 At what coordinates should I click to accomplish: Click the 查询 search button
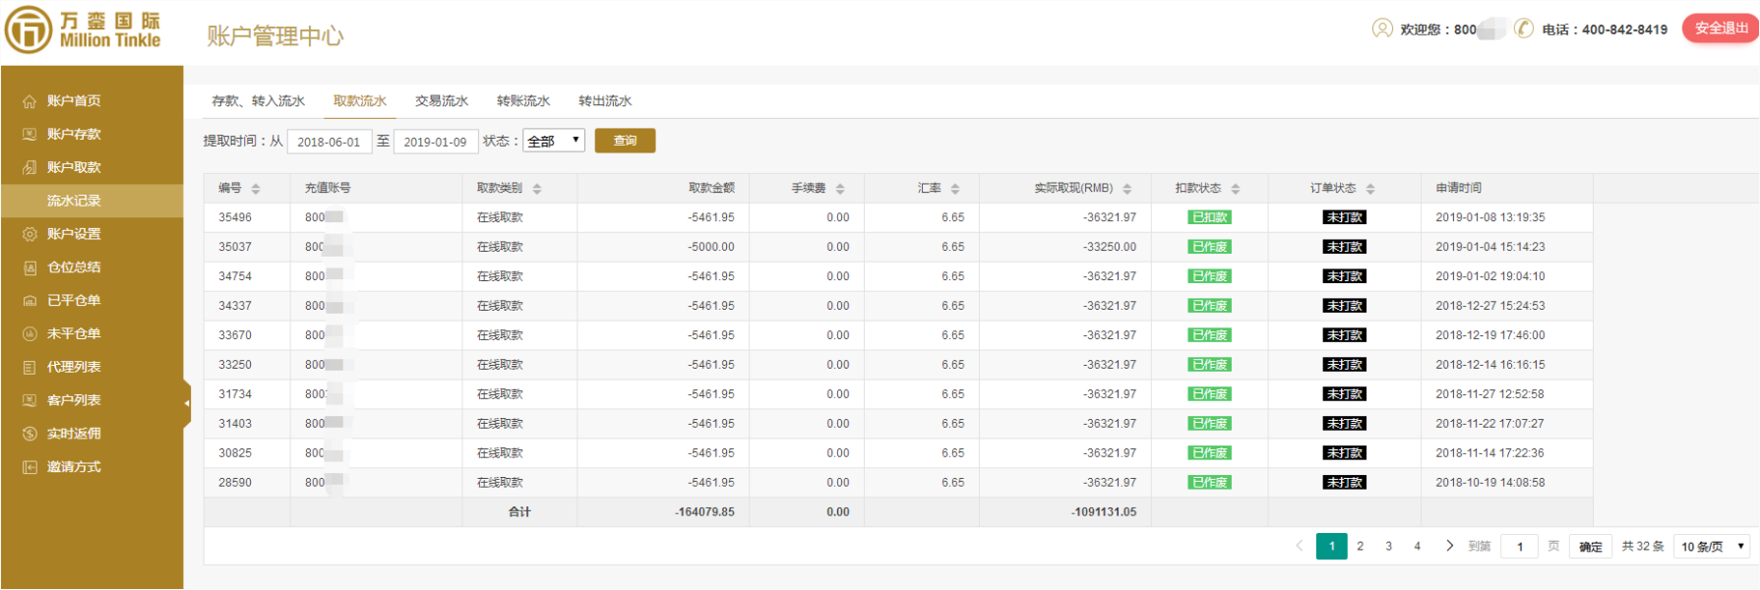tap(625, 141)
